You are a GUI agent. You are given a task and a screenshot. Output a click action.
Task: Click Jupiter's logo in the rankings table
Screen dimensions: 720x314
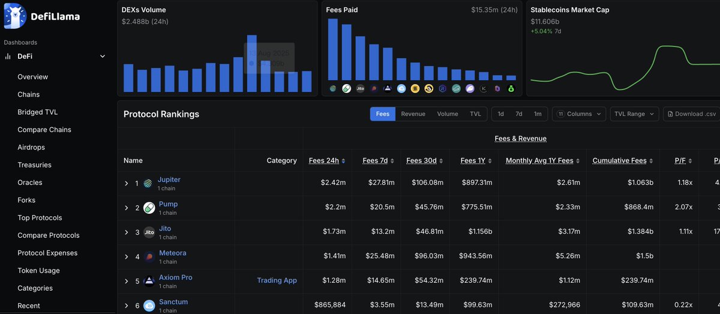(148, 184)
